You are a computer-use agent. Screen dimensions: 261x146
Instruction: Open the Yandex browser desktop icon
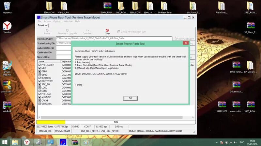tap(7, 27)
